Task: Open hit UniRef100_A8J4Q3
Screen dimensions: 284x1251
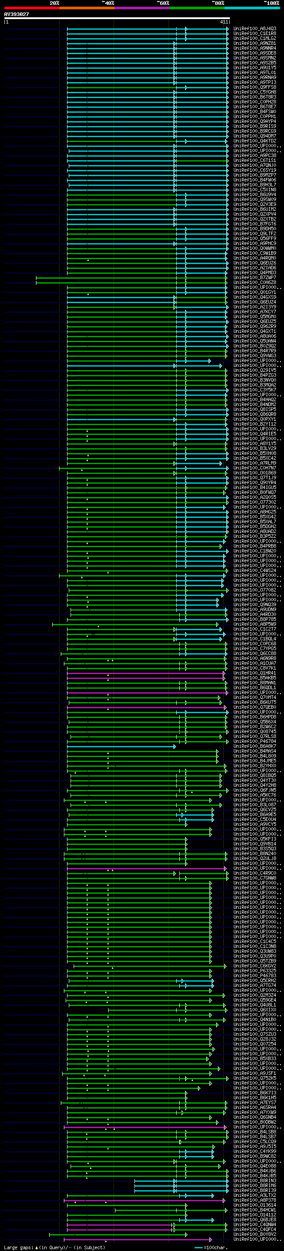Action: [255, 29]
